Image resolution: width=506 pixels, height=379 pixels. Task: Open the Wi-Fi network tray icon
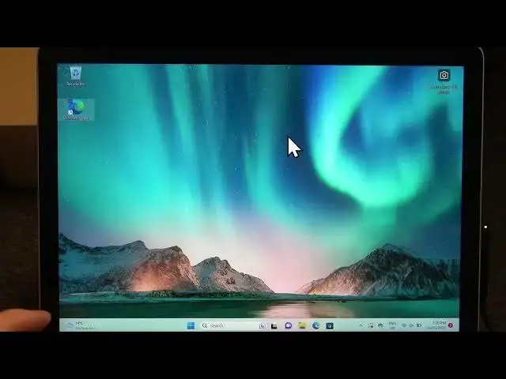click(x=404, y=325)
